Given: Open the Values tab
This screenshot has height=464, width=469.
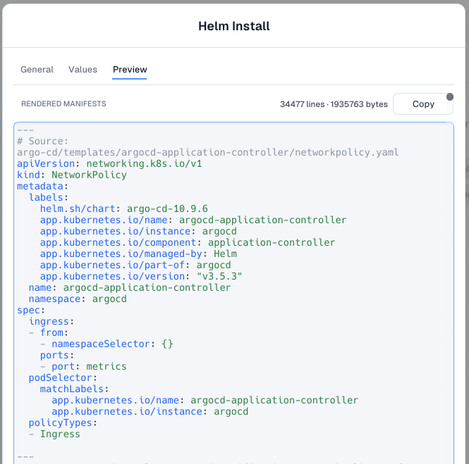Looking at the screenshot, I should 83,70.
